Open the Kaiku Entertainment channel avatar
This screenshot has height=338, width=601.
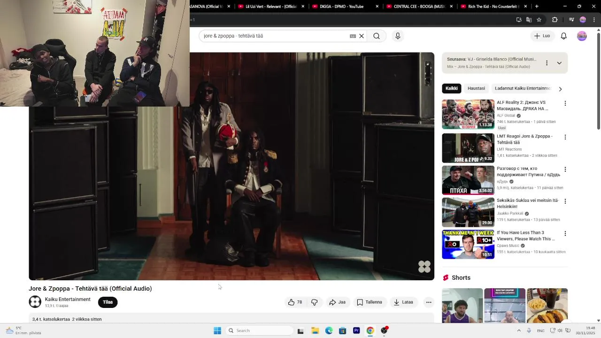point(35,302)
